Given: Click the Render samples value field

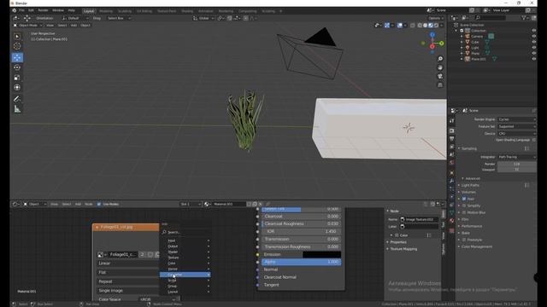Looking at the screenshot, I should tap(517, 164).
